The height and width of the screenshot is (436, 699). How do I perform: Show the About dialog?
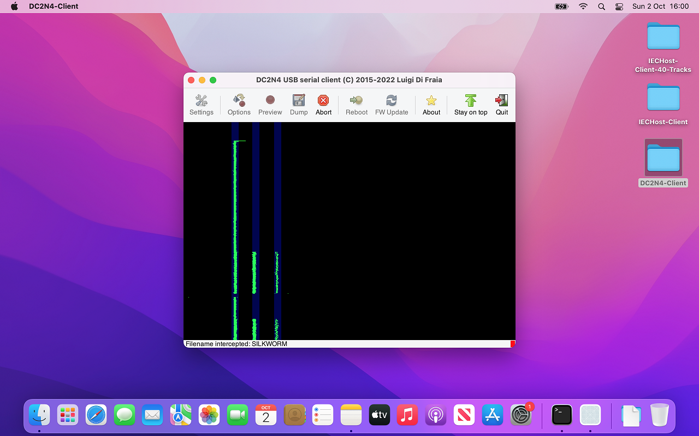pyautogui.click(x=431, y=105)
